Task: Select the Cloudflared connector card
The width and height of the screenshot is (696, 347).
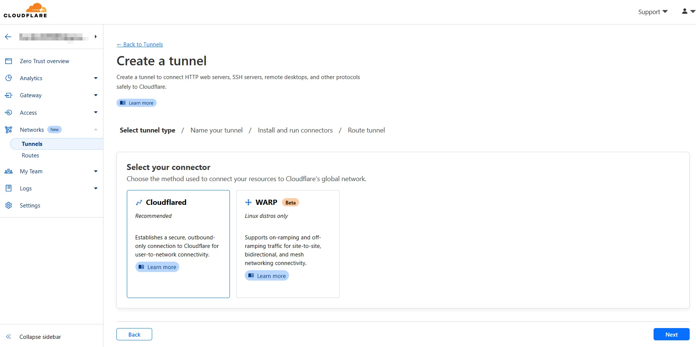Action: click(x=178, y=244)
